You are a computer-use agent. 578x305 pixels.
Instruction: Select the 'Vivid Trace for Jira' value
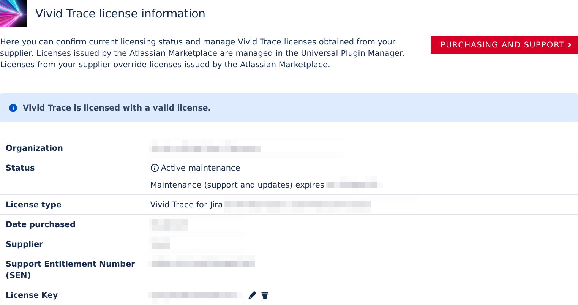[x=186, y=205]
